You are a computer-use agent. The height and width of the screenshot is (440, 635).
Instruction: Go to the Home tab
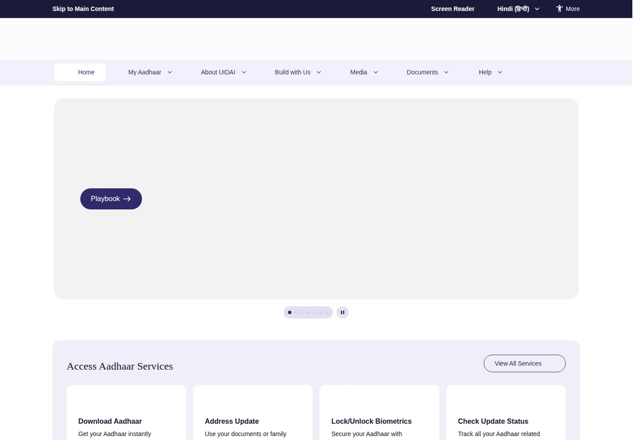pyautogui.click(x=80, y=72)
